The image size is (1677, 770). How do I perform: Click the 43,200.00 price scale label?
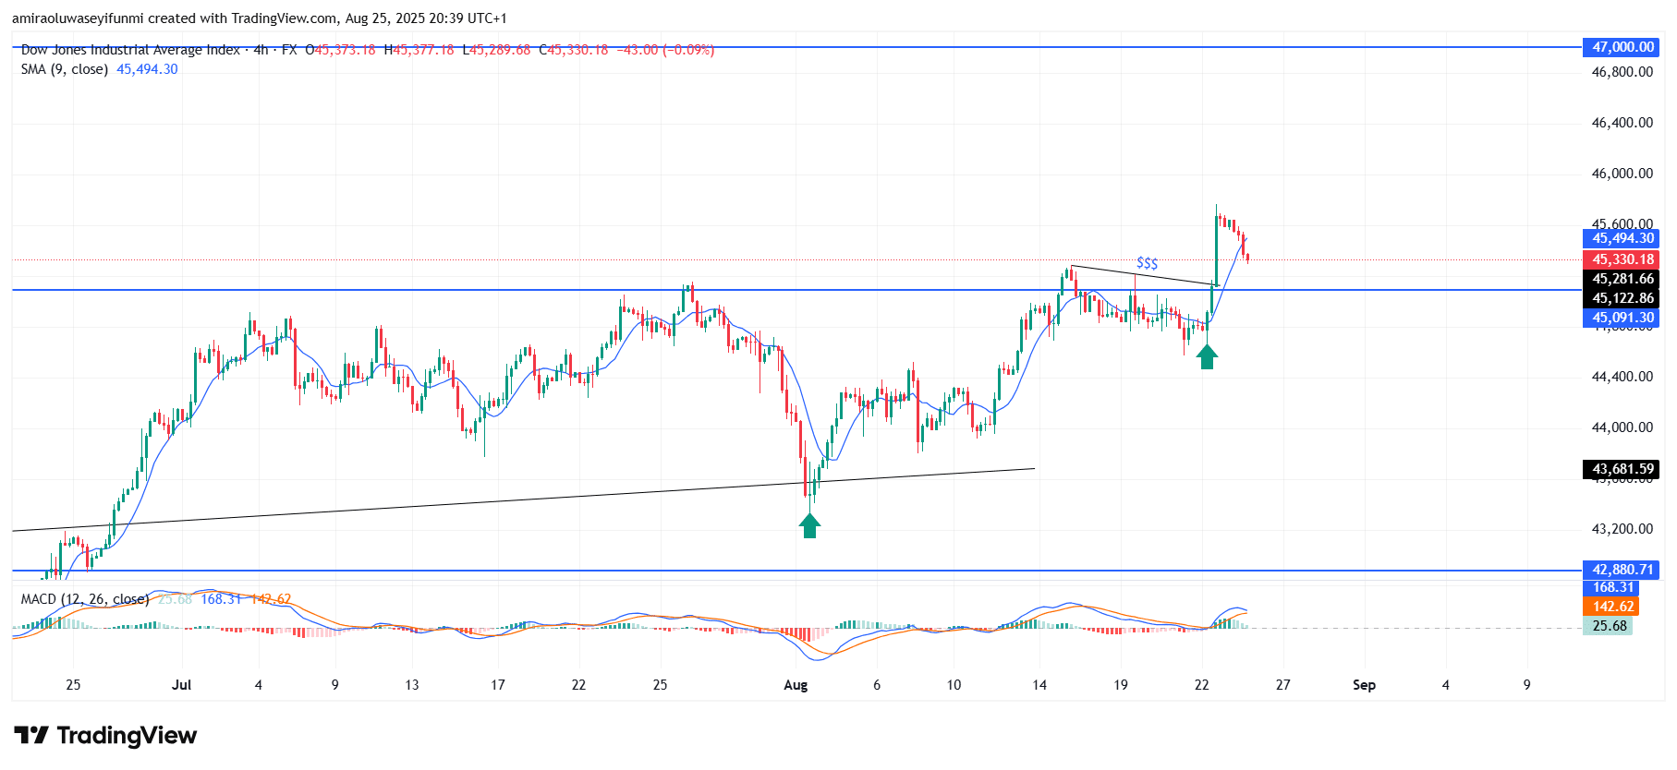[x=1622, y=529]
